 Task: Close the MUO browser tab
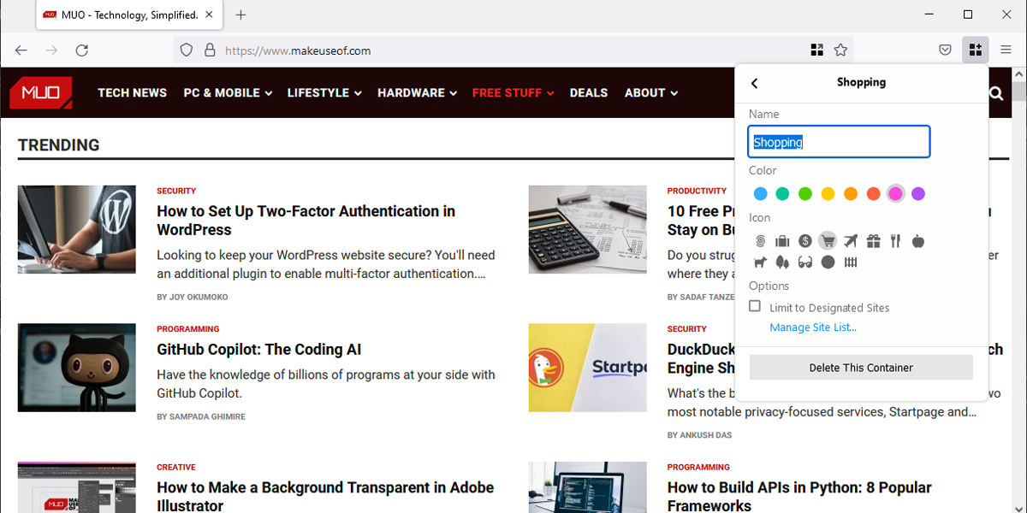(211, 15)
